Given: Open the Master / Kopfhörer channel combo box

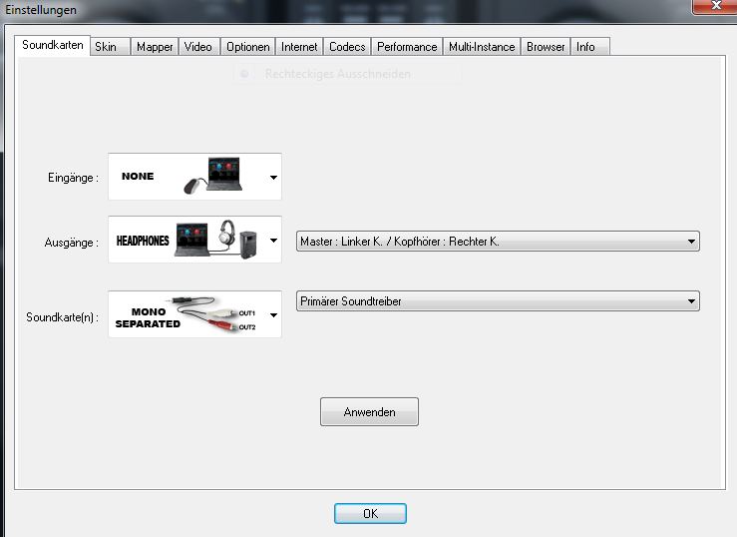Looking at the screenshot, I should coord(498,242).
